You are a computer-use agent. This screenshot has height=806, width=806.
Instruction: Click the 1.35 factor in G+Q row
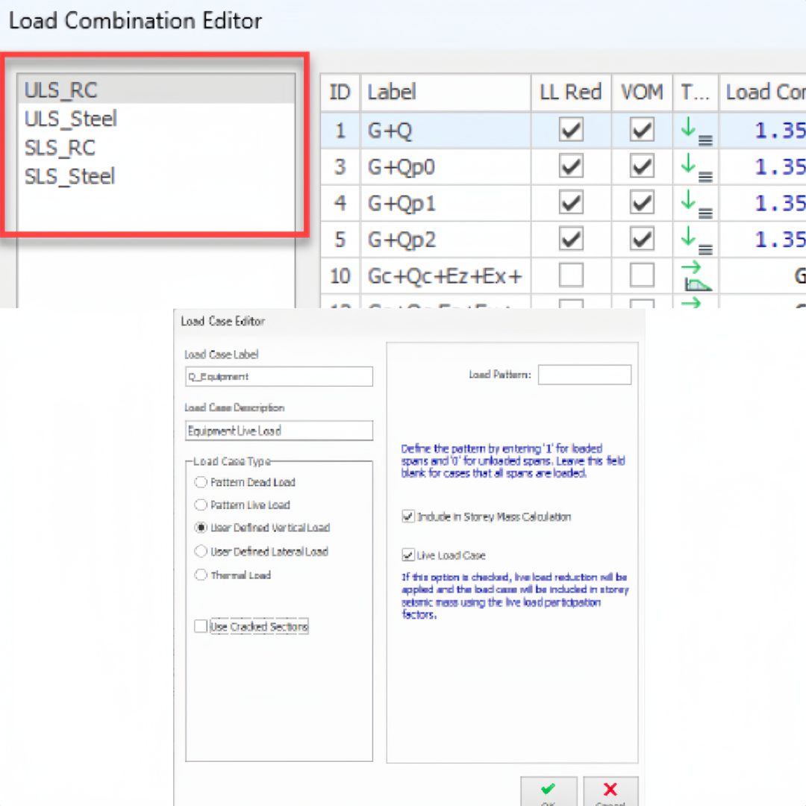click(780, 131)
